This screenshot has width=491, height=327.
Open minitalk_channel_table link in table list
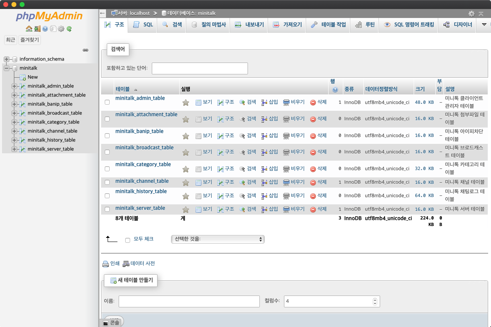tap(142, 181)
